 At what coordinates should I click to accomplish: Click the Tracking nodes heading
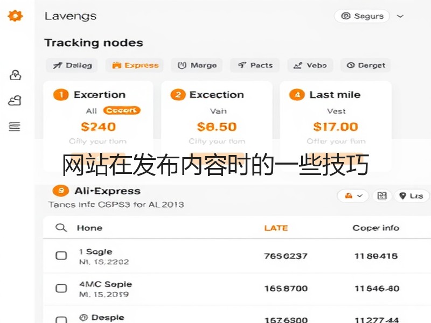click(94, 43)
